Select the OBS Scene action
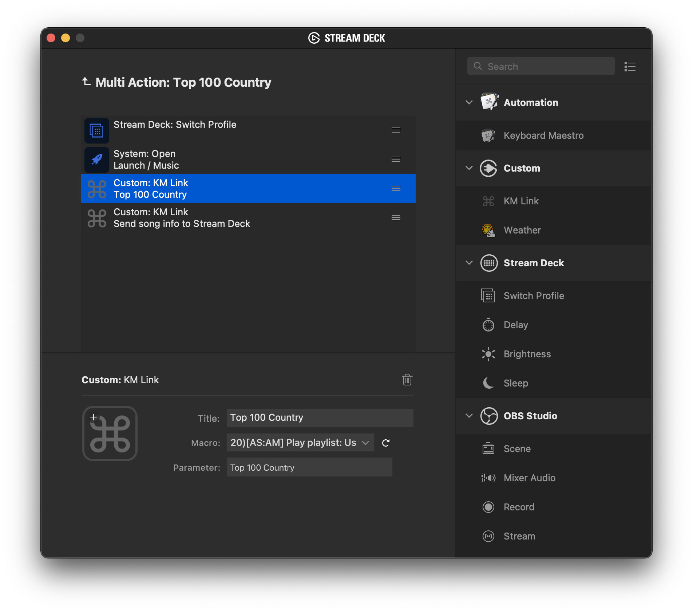This screenshot has height=612, width=693. (553, 449)
